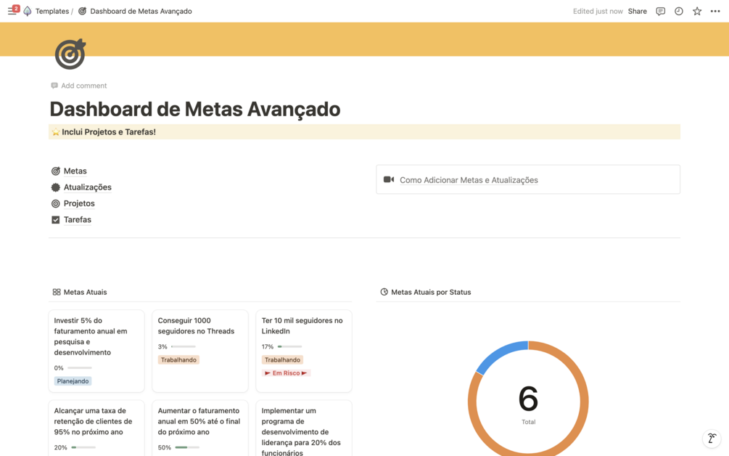Click the video camera icon on tutorial card
Screen dimensions: 729x456
(388, 179)
